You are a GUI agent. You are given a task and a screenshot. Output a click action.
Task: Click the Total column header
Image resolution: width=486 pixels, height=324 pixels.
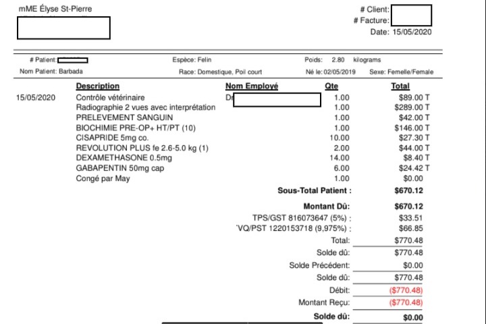pos(400,86)
